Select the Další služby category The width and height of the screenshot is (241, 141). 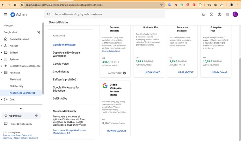tap(60, 99)
